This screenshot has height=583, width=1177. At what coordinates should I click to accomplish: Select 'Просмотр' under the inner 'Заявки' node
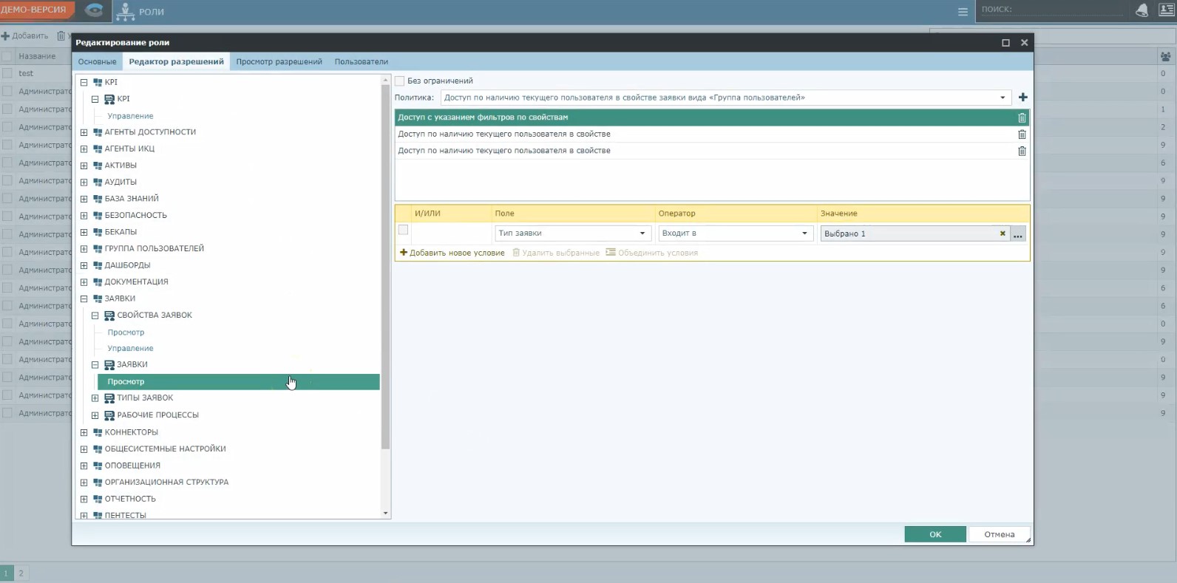(x=239, y=382)
